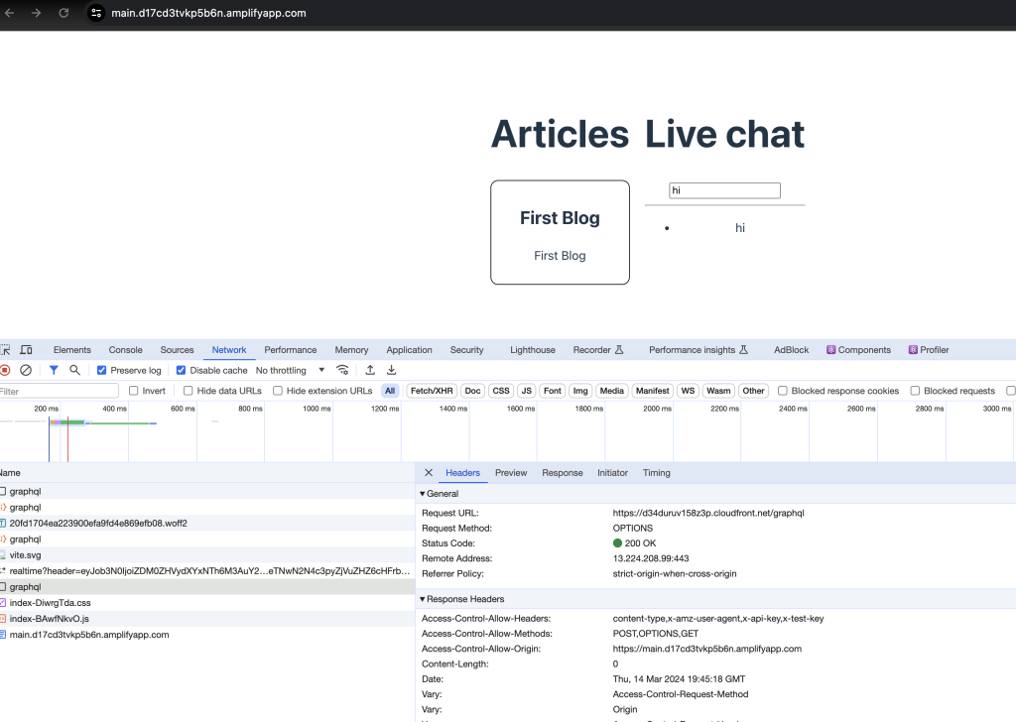
Task: Open the AdBlock panel tab
Action: [x=791, y=350]
